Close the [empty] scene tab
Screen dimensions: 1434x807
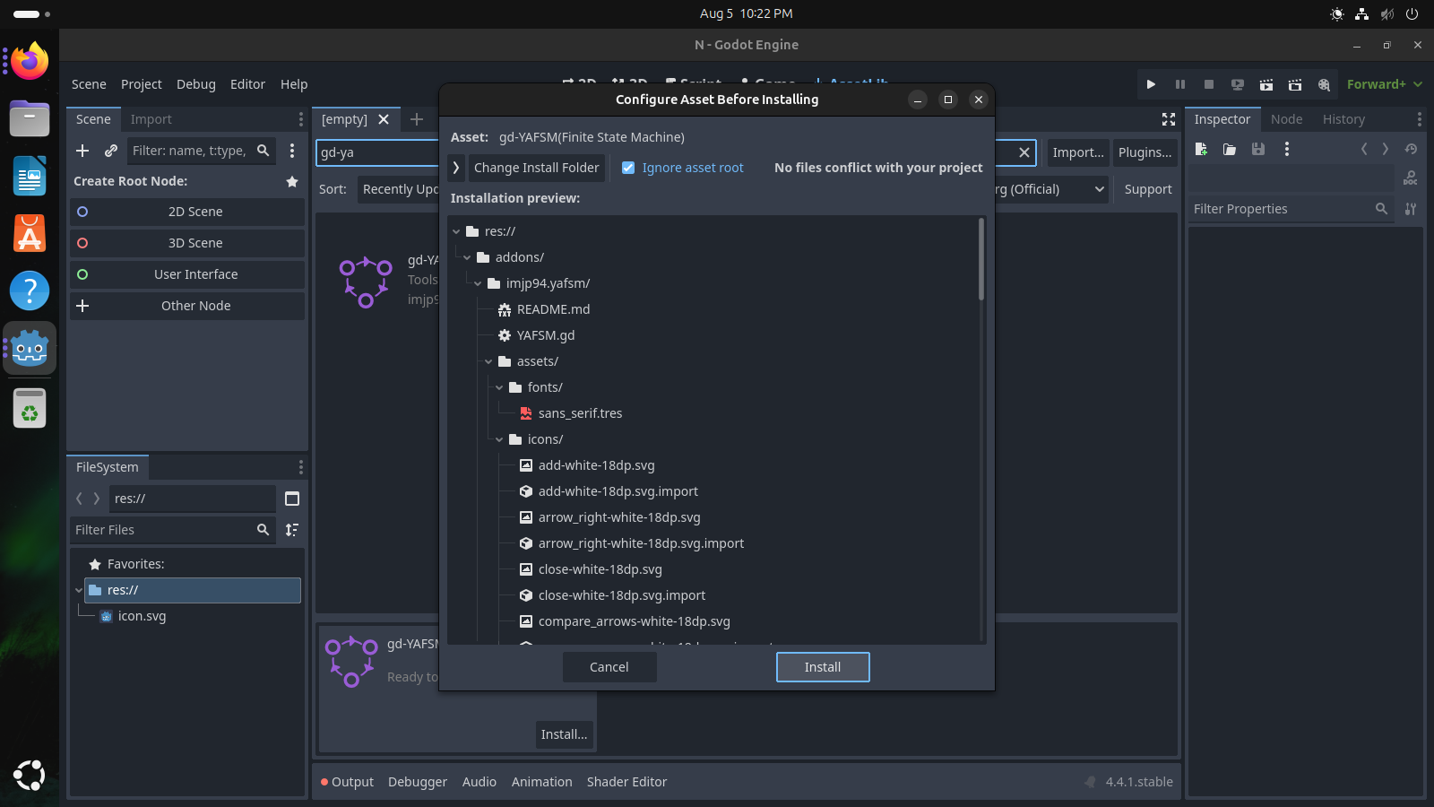click(x=384, y=119)
